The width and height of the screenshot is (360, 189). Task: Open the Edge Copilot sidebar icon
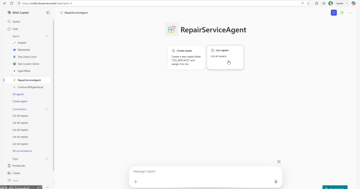(x=354, y=4)
